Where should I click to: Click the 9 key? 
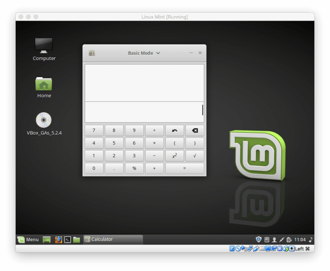coord(134,130)
